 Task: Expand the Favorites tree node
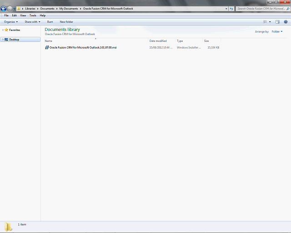[3, 30]
